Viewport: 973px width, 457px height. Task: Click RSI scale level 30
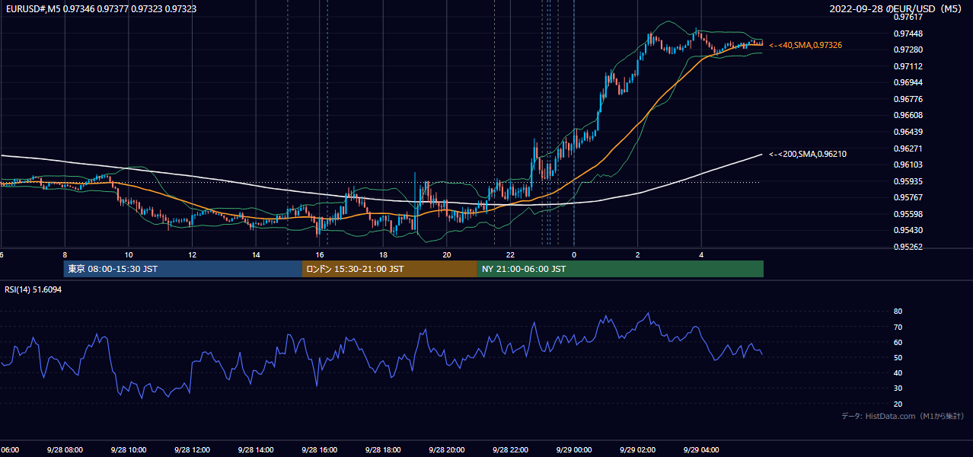coord(898,388)
